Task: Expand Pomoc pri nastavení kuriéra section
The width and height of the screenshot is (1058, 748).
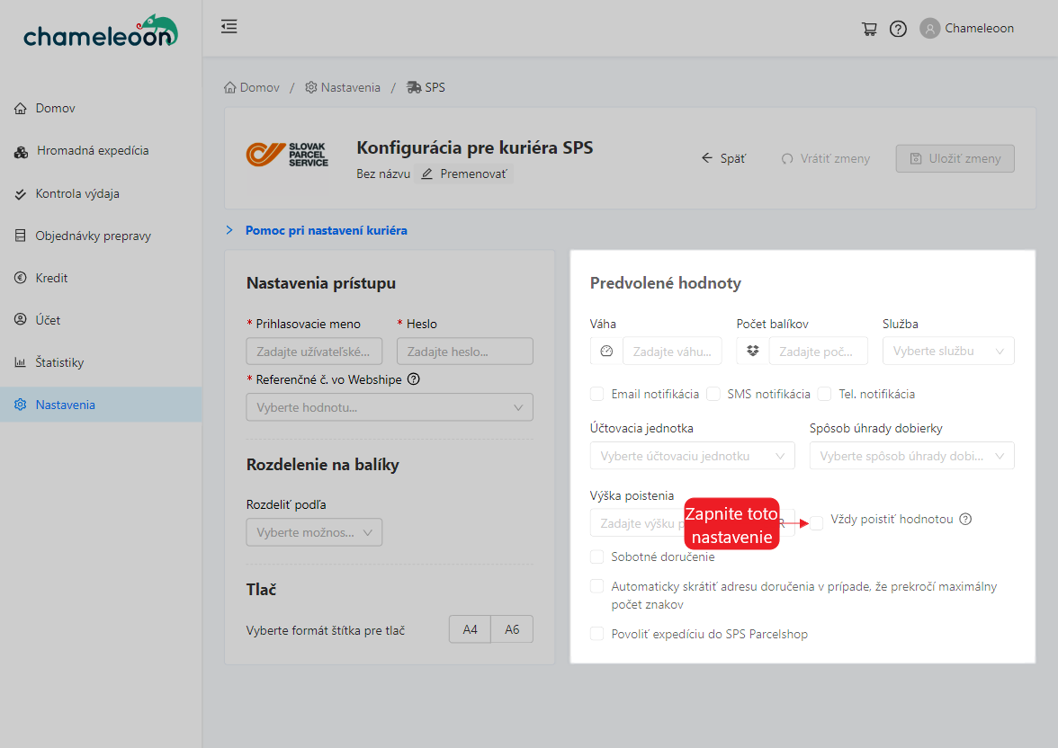Action: 325,230
